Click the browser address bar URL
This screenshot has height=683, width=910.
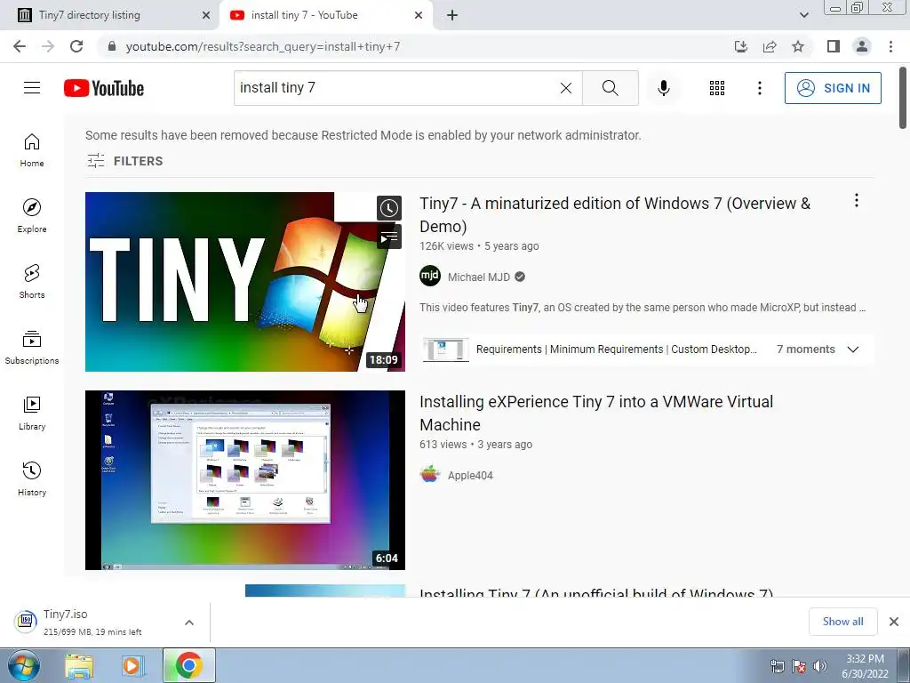263,46
